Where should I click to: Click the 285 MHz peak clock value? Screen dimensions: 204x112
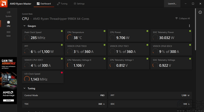point(38,38)
